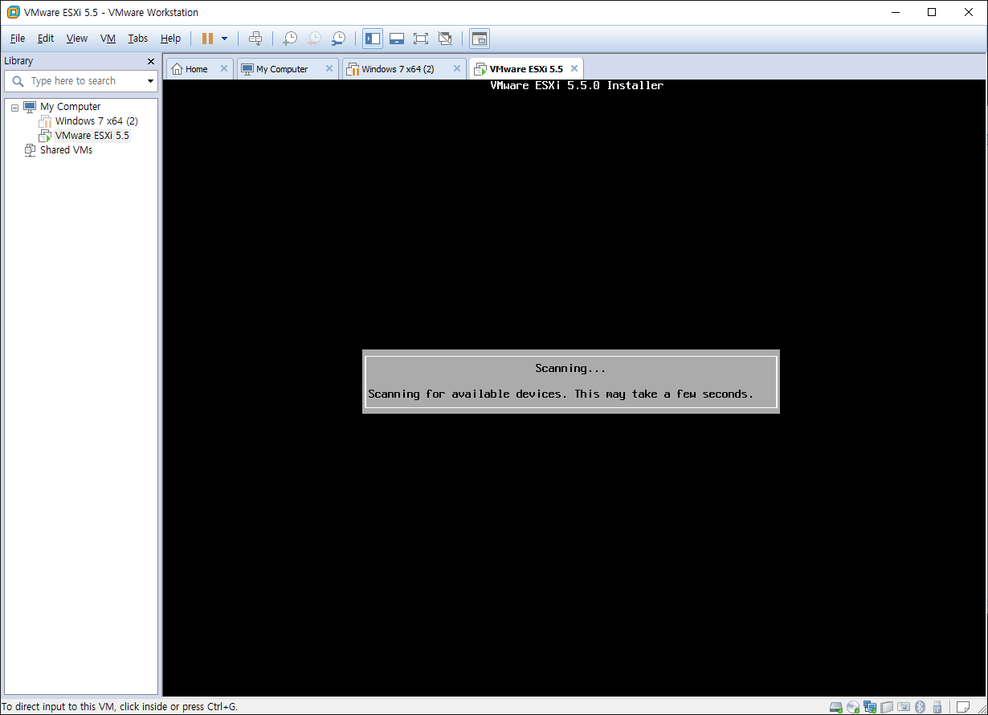Click the Scanning dialog in the VM

(571, 382)
